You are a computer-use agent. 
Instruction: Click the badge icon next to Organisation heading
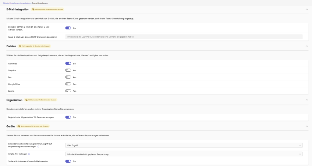(x=27, y=100)
